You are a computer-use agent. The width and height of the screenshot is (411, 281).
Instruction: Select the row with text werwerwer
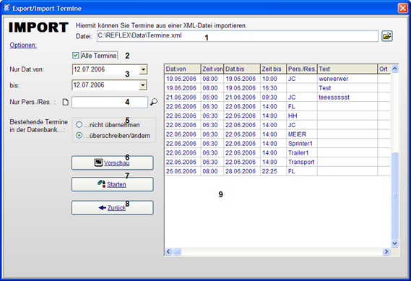pos(277,79)
